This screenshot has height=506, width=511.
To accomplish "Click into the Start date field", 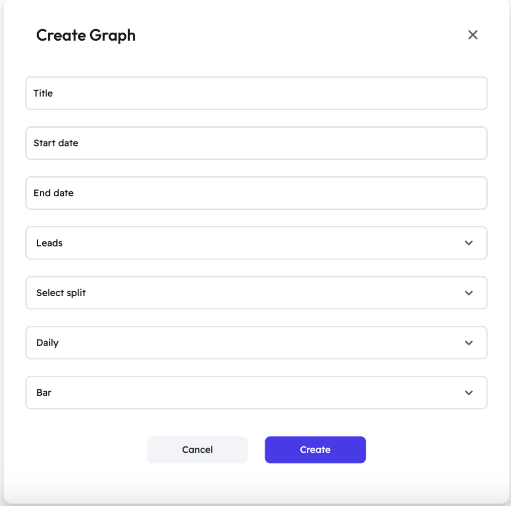I will click(256, 143).
